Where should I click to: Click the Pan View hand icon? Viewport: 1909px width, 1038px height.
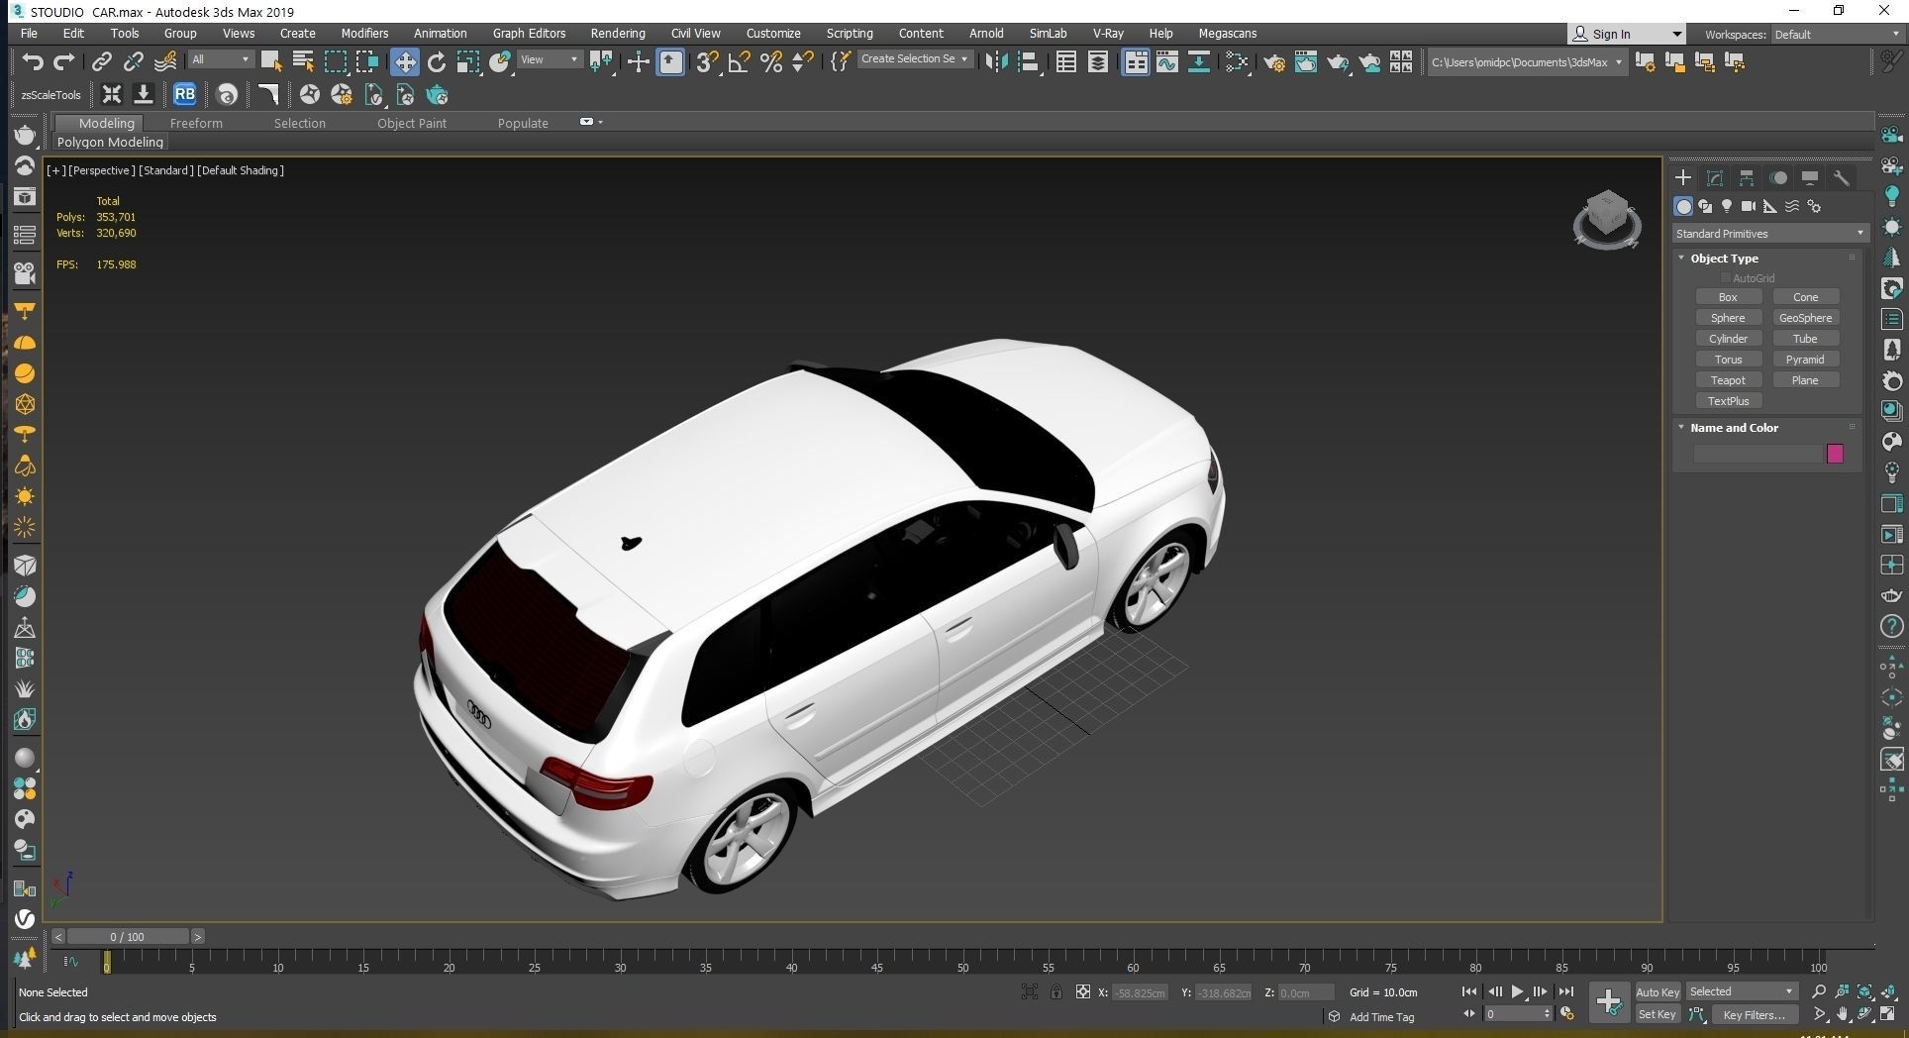click(1842, 1015)
